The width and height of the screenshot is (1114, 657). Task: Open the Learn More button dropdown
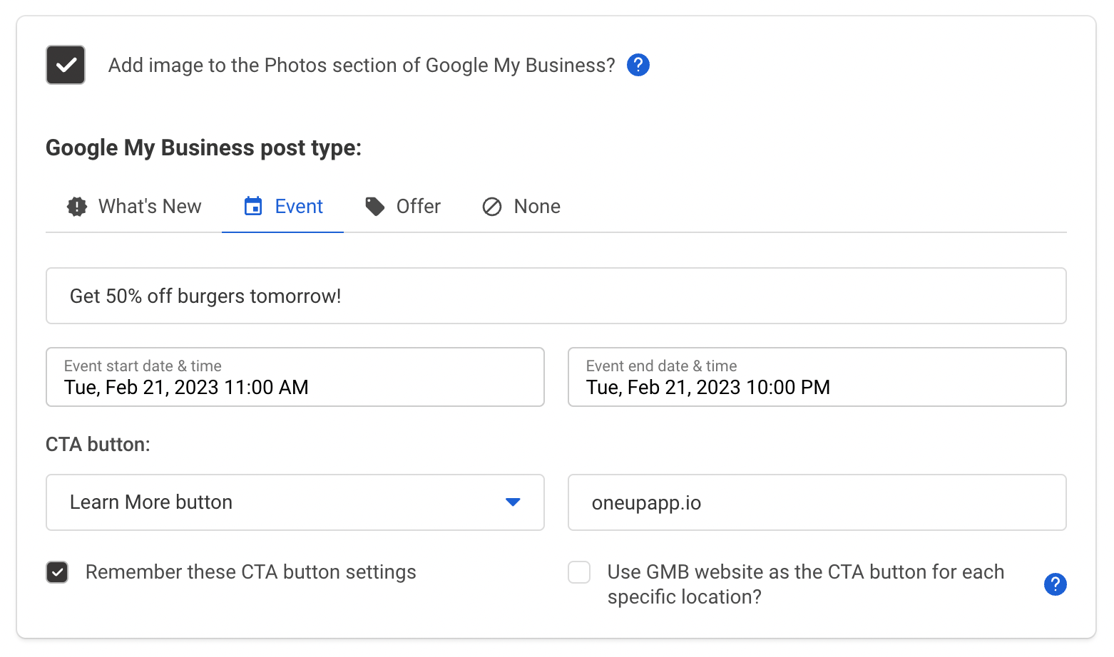[295, 502]
